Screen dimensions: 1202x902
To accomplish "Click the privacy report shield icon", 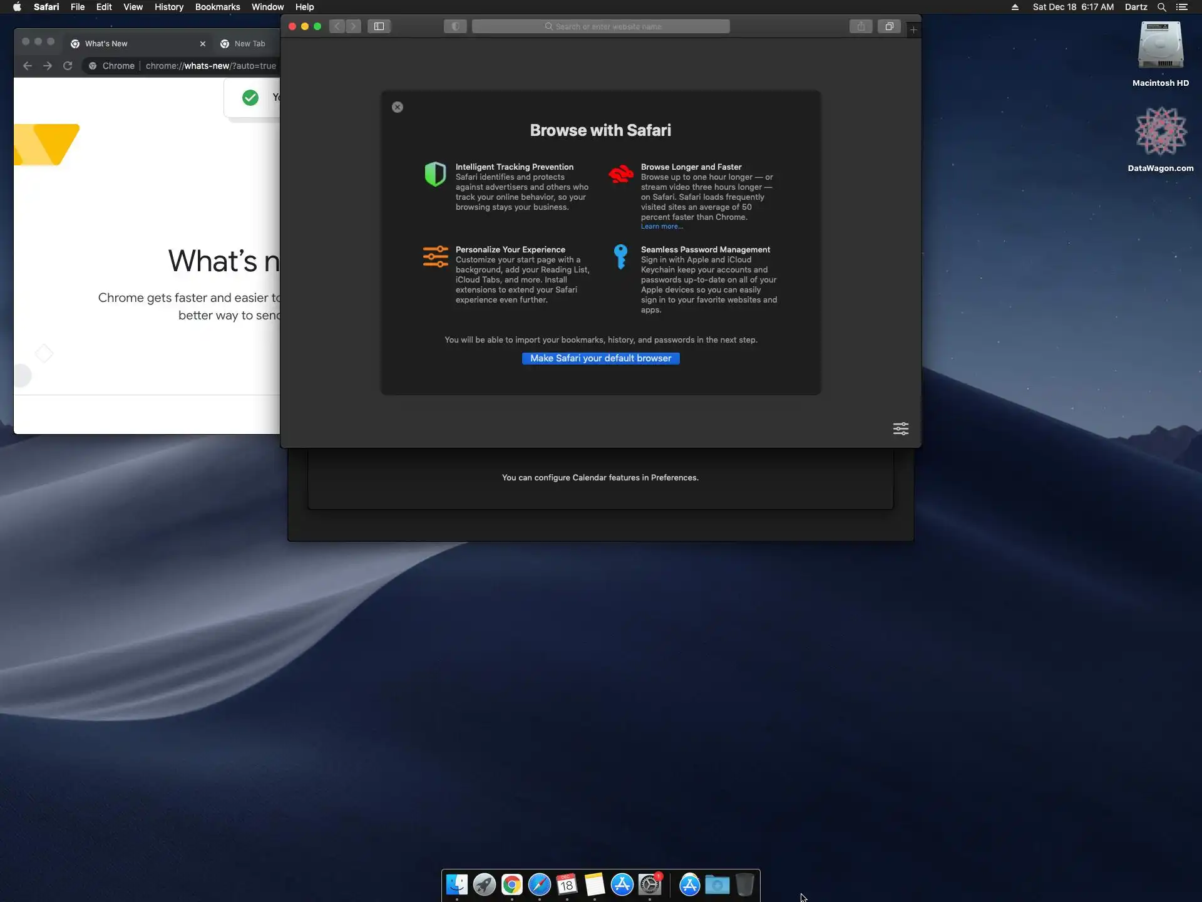I will coord(455,26).
